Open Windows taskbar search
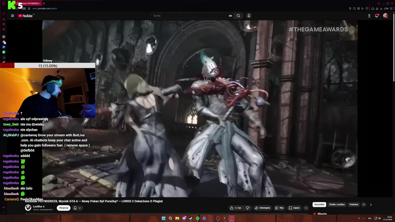This screenshot has height=222, width=395. [x=170, y=218]
